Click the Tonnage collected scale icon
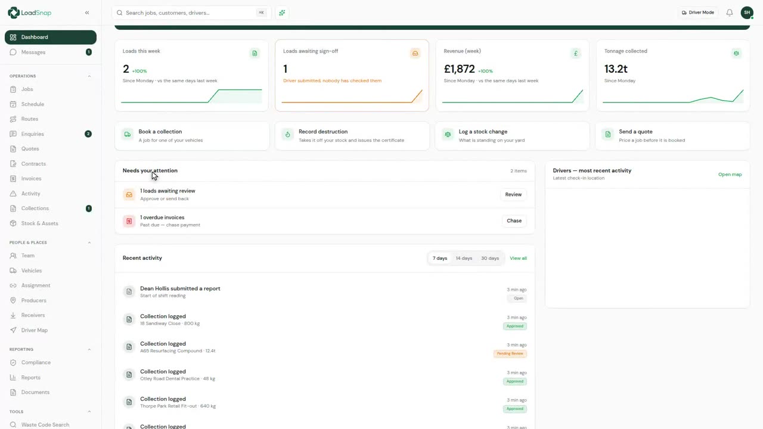The height and width of the screenshot is (429, 763). [737, 54]
